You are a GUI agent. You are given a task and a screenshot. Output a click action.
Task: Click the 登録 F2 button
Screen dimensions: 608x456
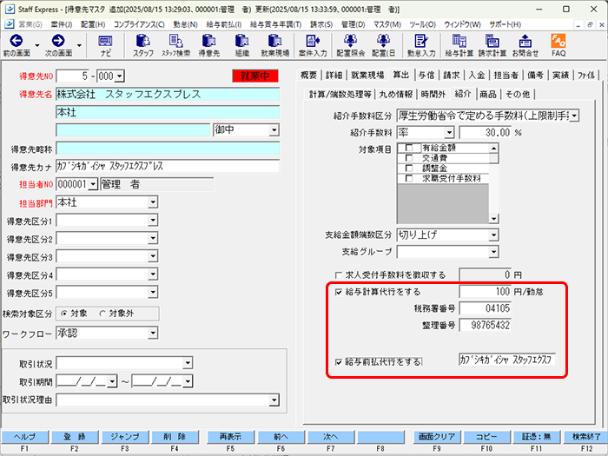click(x=75, y=437)
